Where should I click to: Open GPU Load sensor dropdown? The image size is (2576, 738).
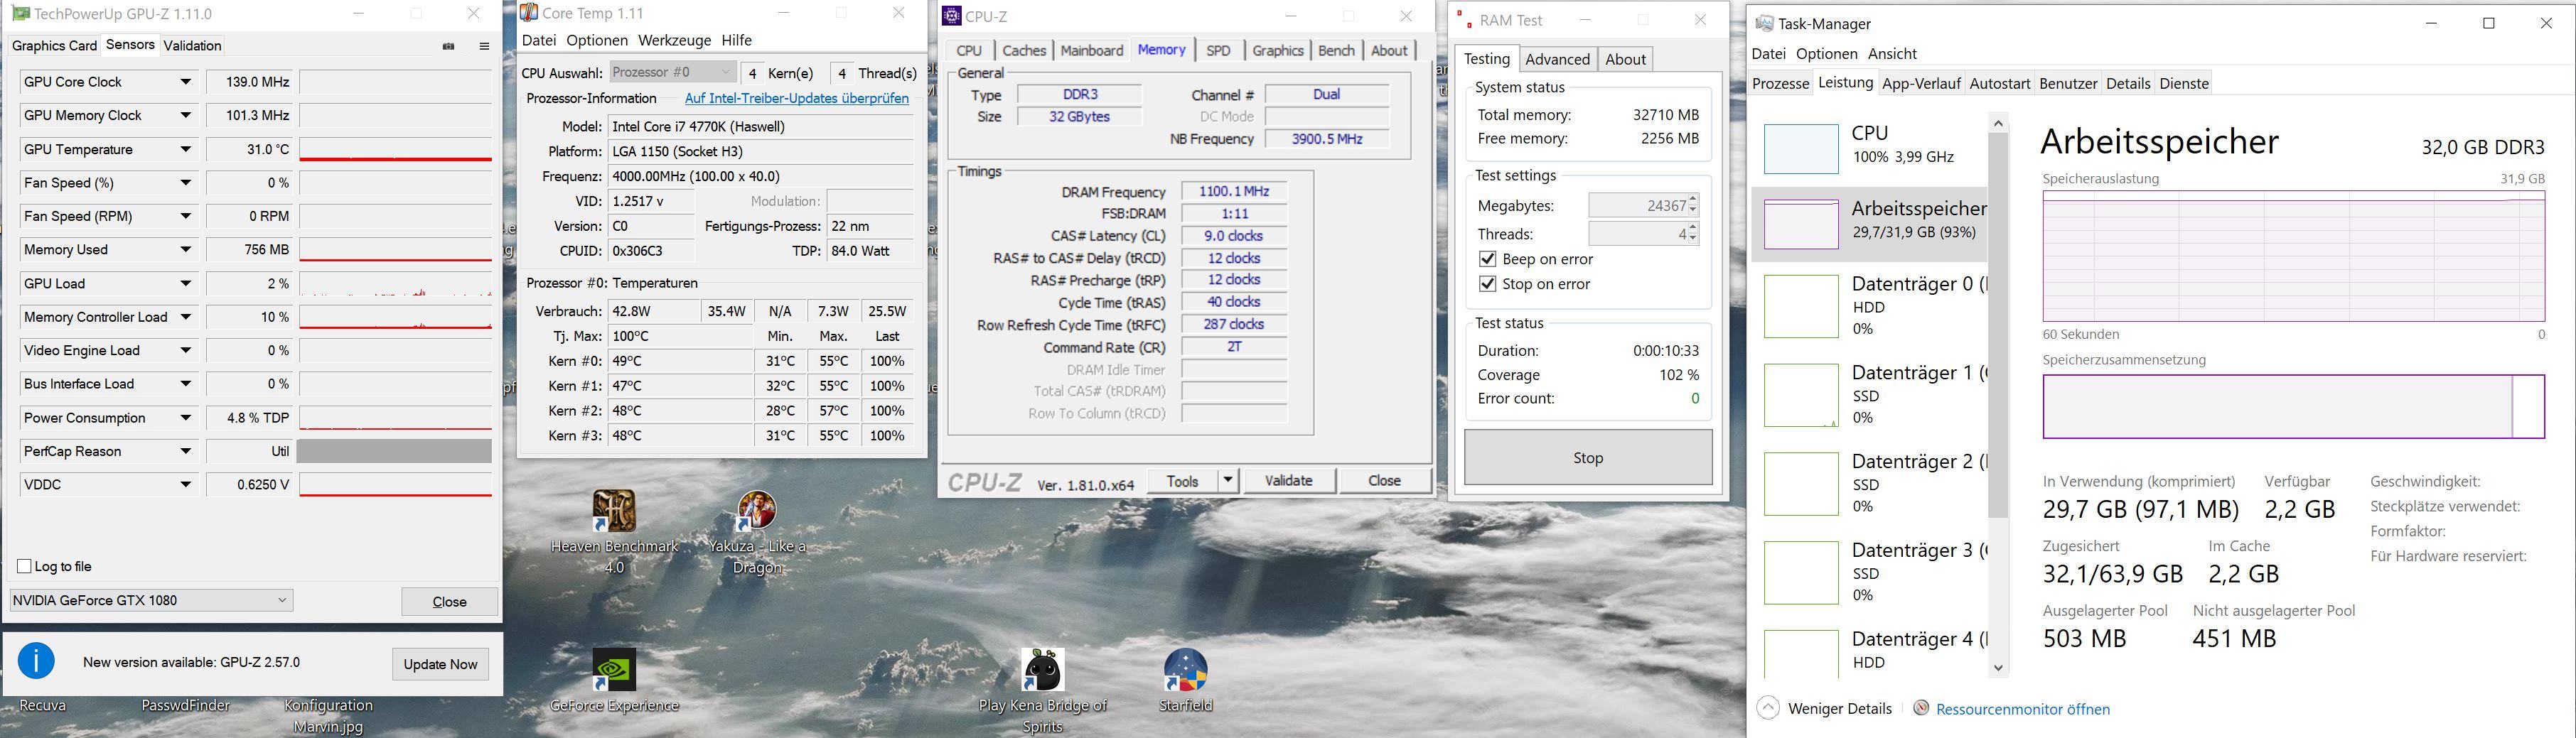point(185,283)
